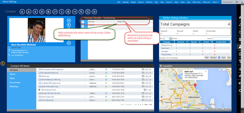This screenshot has width=244, height=113.
Task: Click the top round icon beside contact photo
Action: pyautogui.click(x=69, y=20)
